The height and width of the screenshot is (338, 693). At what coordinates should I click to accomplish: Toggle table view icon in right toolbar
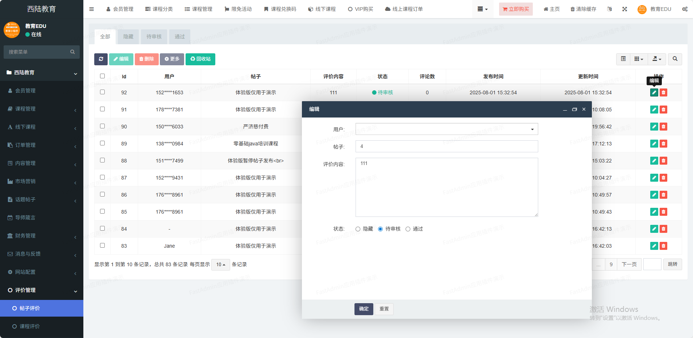(623, 59)
